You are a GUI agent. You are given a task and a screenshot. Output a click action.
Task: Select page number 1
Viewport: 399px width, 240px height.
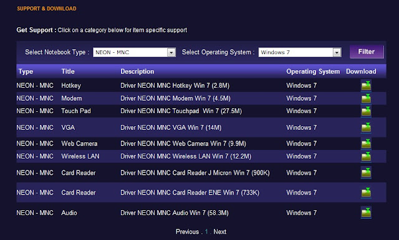pyautogui.click(x=206, y=232)
